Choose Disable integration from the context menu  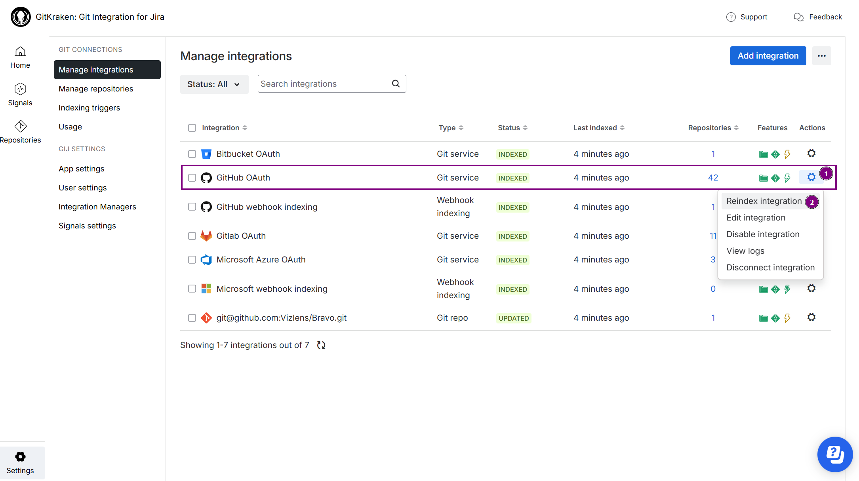pyautogui.click(x=762, y=234)
